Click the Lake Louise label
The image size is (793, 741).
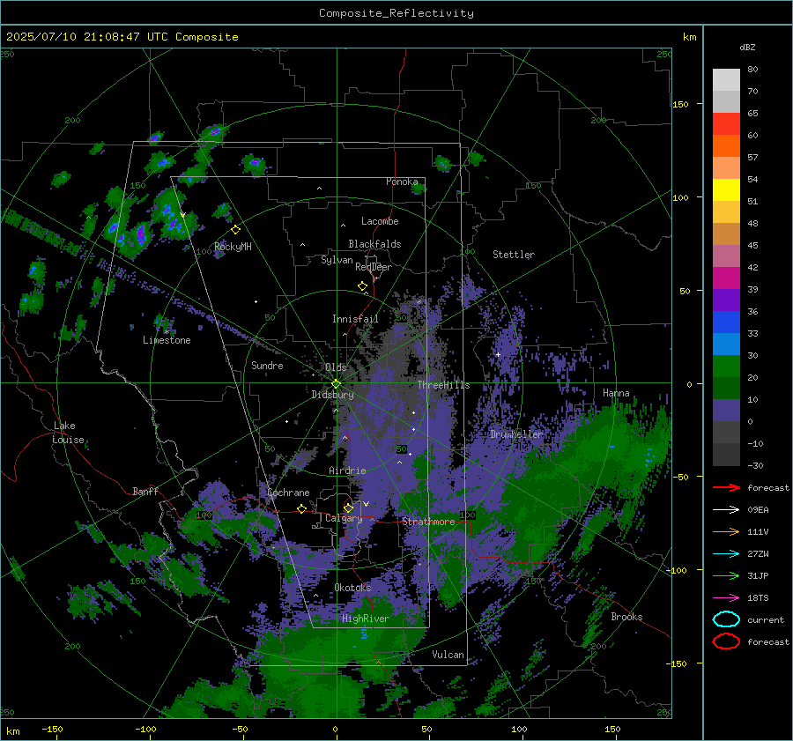(68, 433)
